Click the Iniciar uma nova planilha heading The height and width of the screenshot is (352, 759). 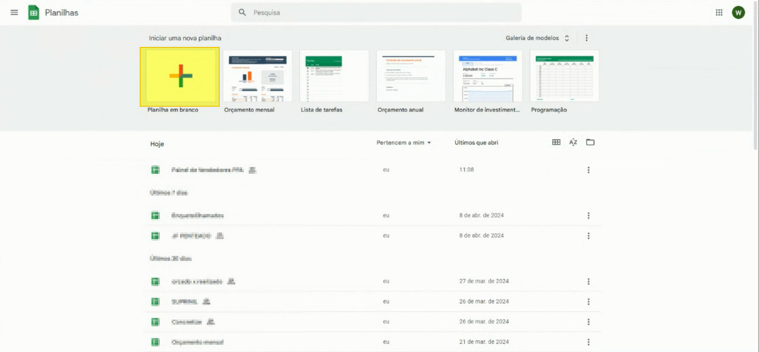(185, 38)
